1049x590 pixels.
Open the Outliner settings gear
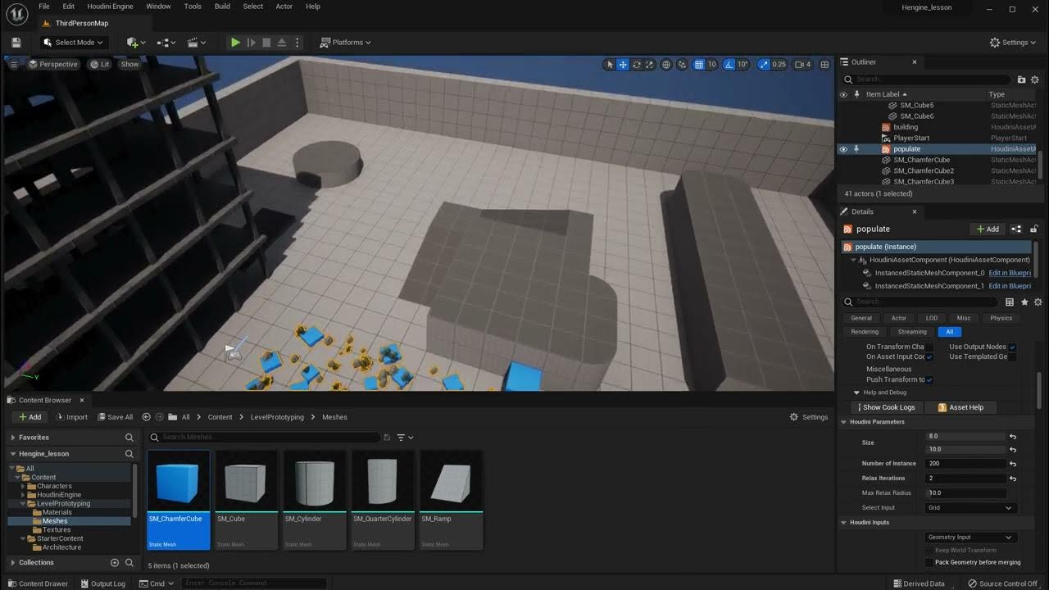(1035, 79)
